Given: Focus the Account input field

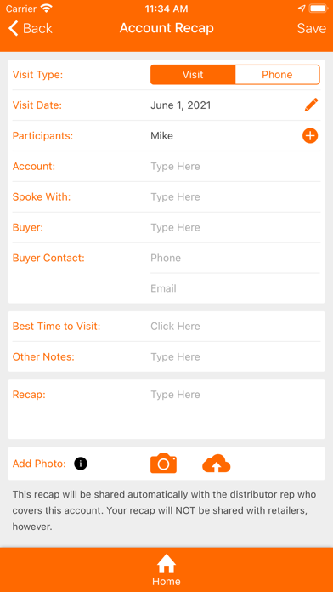Looking at the screenshot, I should 235,167.
